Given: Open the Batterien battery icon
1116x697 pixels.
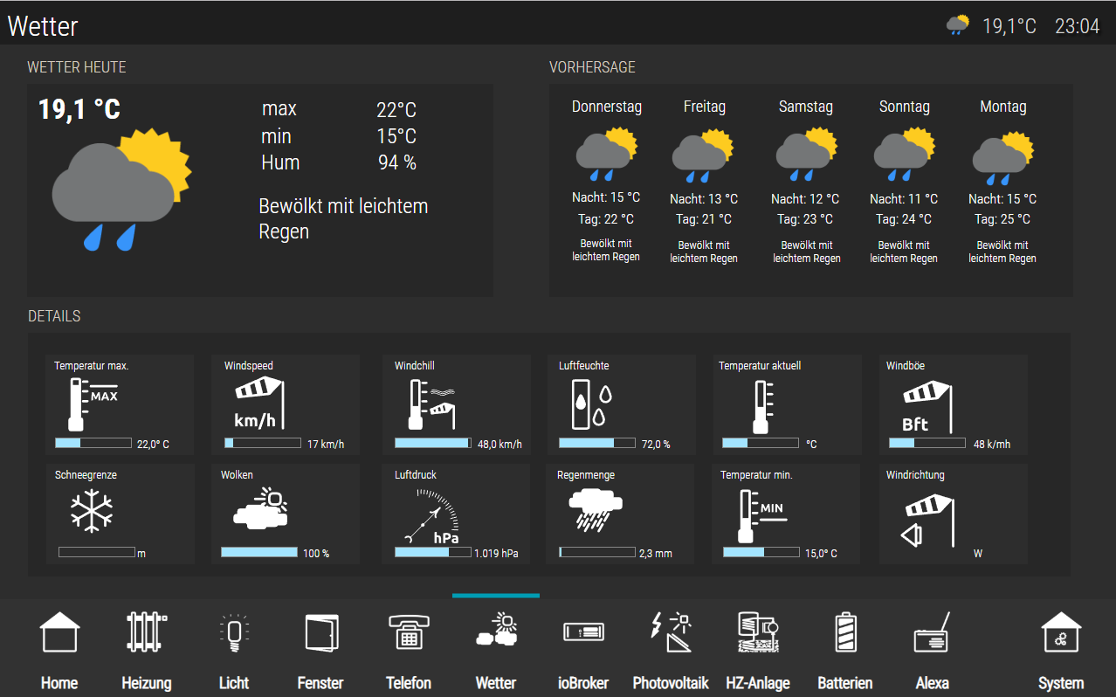Looking at the screenshot, I should point(845,632).
